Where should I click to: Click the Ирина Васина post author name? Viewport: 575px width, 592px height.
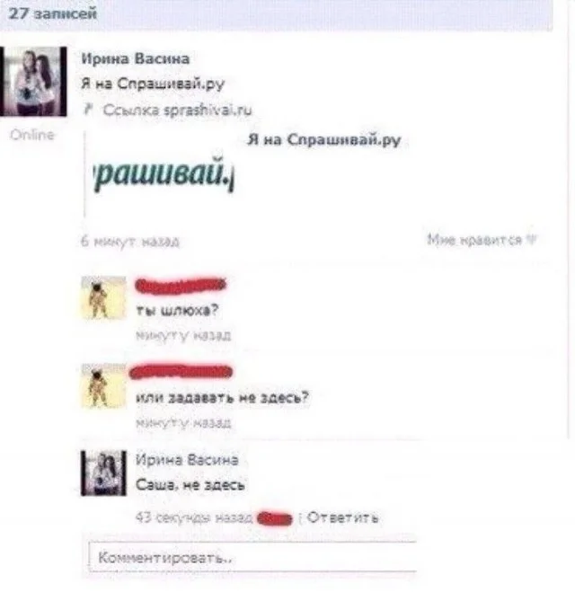[x=135, y=58]
